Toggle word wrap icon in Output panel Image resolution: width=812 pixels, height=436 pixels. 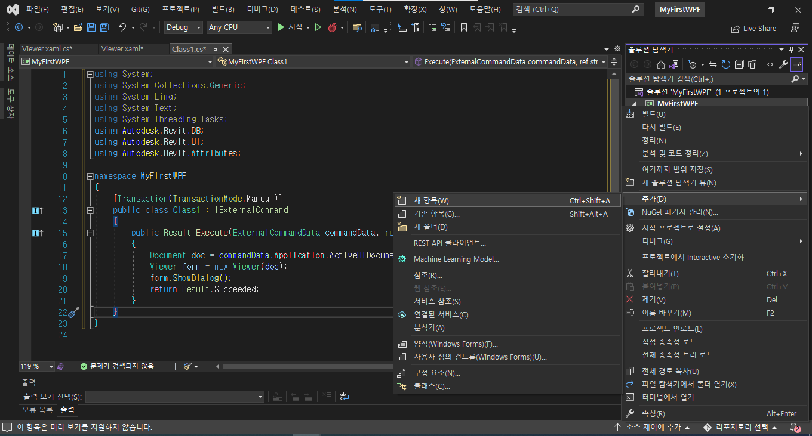(x=345, y=397)
